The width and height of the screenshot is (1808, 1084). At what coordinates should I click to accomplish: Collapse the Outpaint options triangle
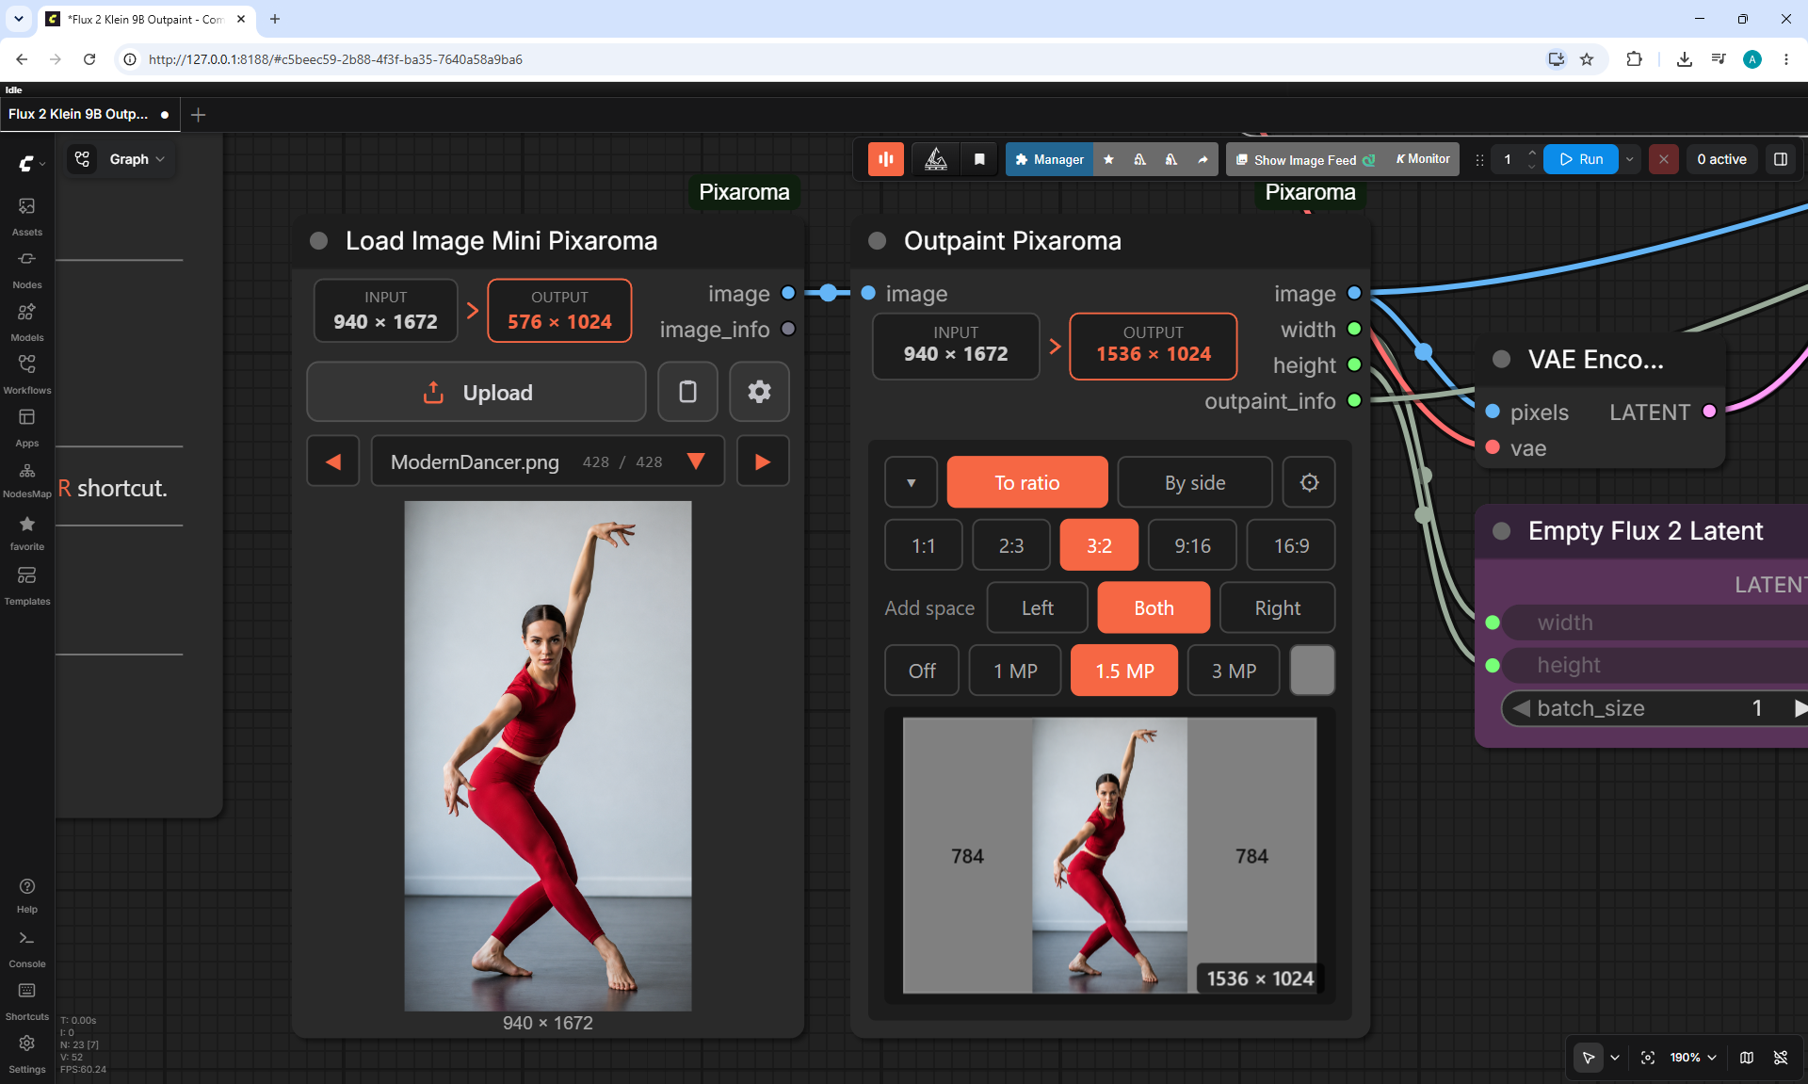click(x=911, y=482)
